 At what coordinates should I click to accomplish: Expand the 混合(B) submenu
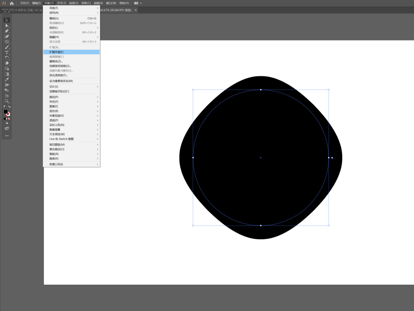pos(71,111)
